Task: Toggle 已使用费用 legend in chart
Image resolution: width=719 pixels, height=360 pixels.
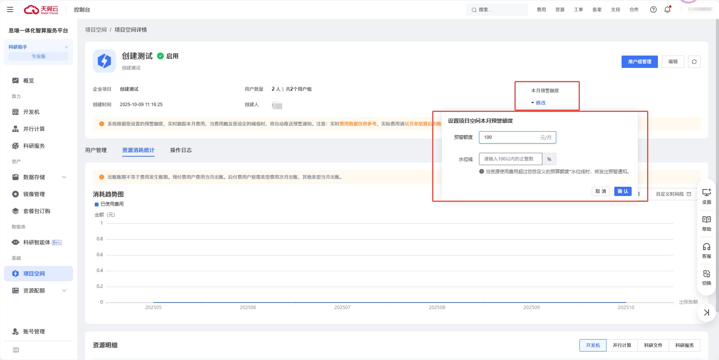Action: click(x=109, y=204)
